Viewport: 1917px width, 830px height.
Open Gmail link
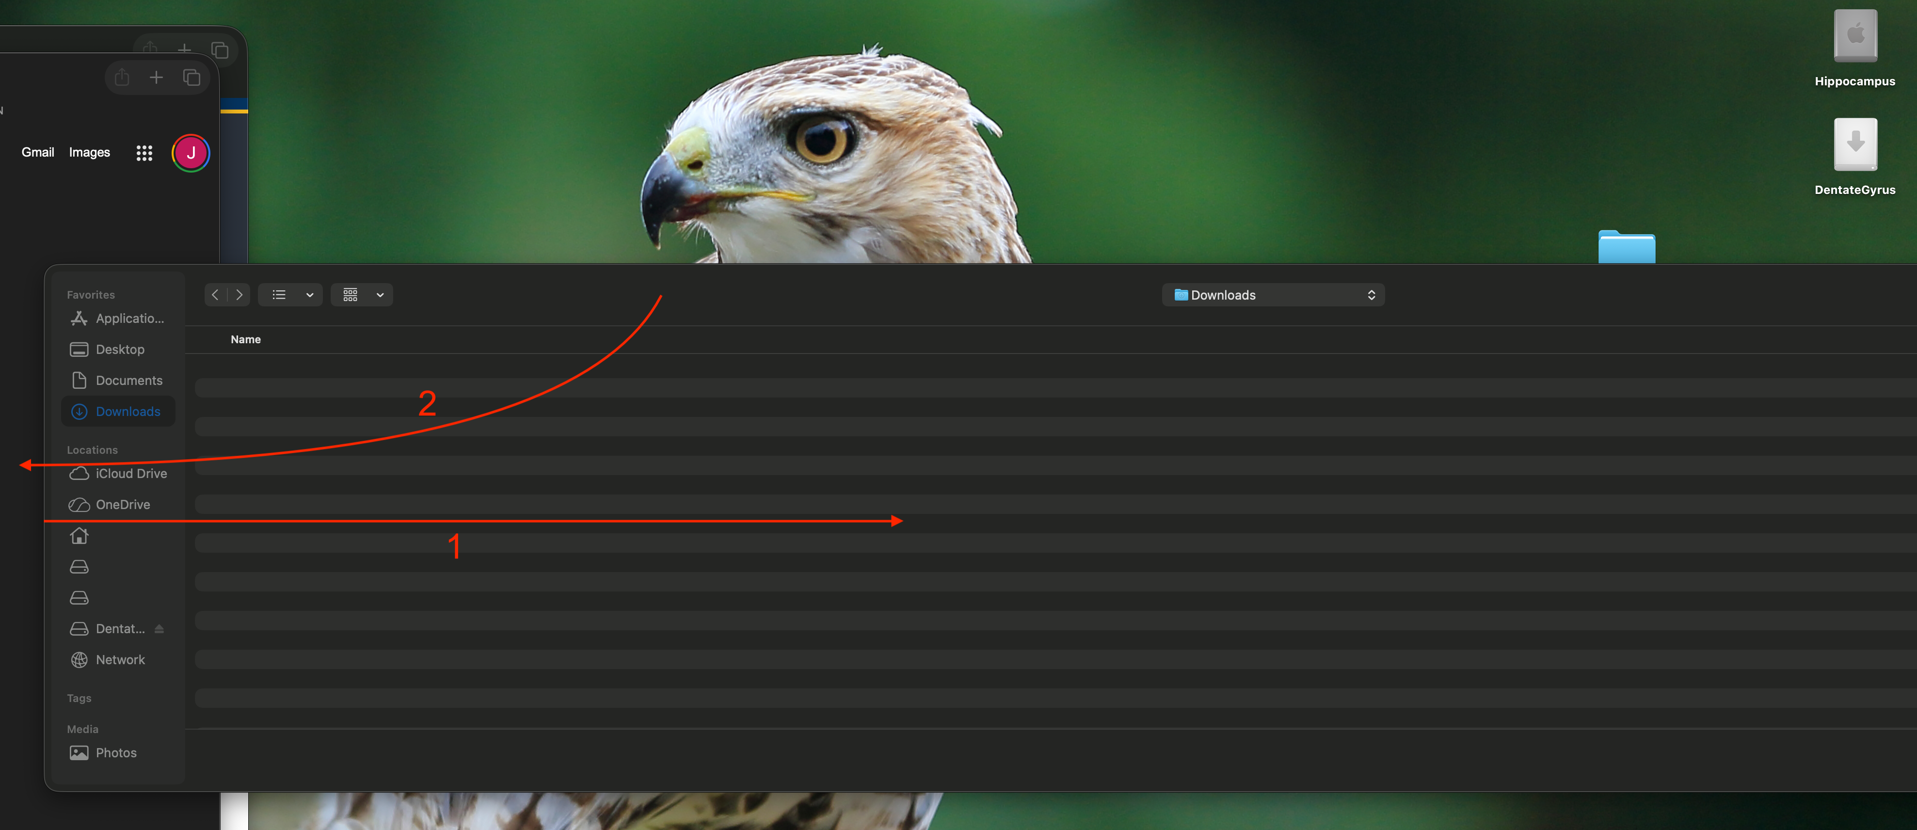[37, 152]
